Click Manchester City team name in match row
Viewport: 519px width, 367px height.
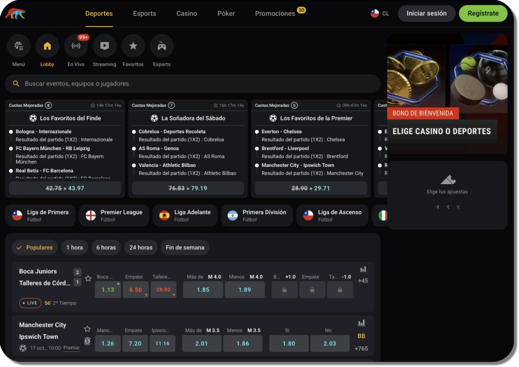[43, 325]
